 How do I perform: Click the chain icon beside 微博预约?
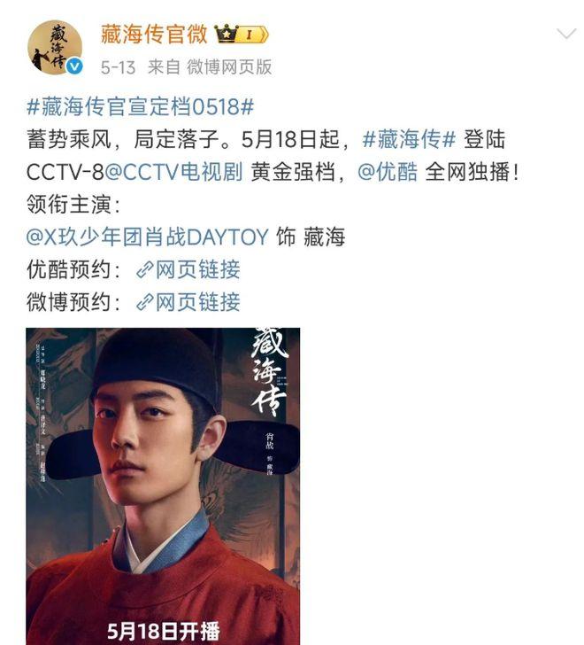144,302
